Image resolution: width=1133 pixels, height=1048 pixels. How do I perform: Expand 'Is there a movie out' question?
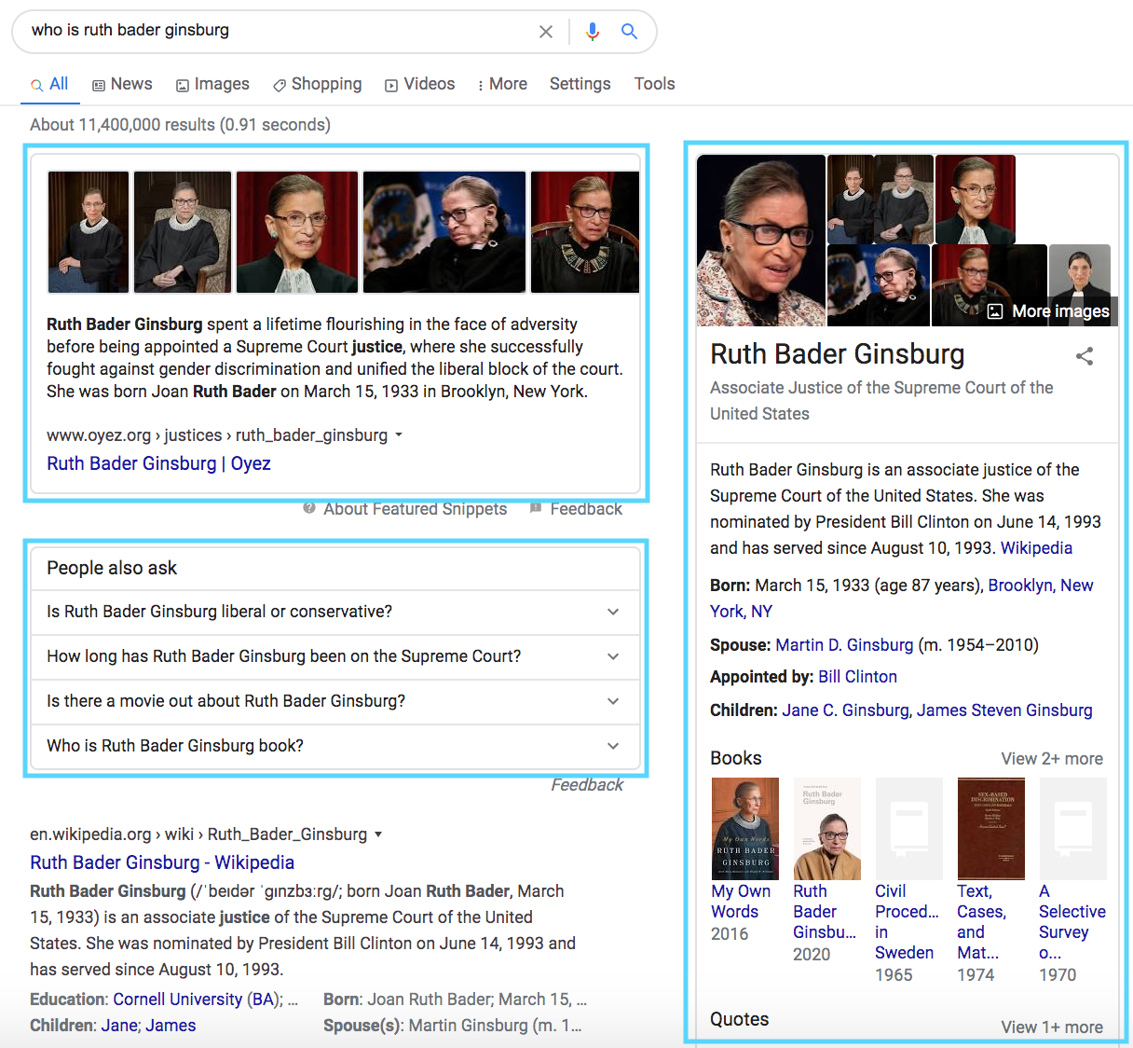tap(613, 701)
